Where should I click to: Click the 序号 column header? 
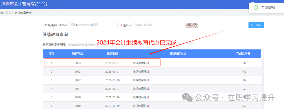point(52,53)
